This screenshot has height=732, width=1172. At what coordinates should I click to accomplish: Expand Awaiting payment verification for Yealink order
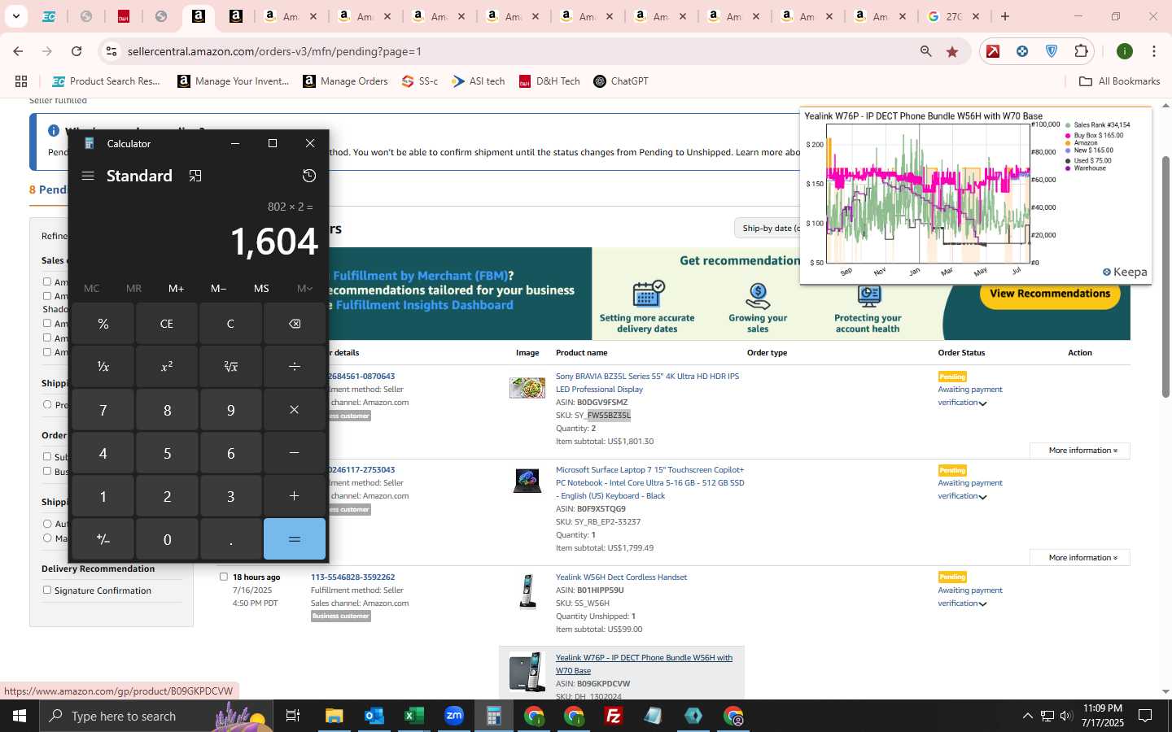click(x=983, y=604)
